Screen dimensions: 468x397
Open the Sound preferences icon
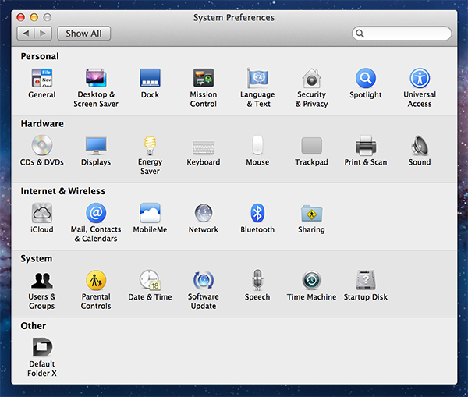coord(420,145)
